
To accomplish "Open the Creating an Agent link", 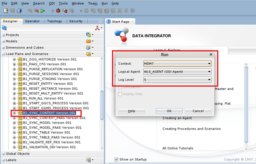I will 177,118.
